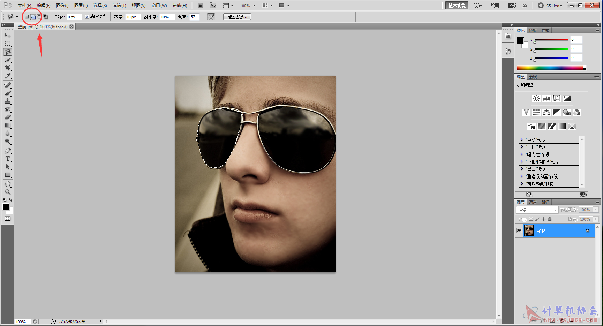
Task: Select the Zoom tool
Action: pyautogui.click(x=7, y=192)
